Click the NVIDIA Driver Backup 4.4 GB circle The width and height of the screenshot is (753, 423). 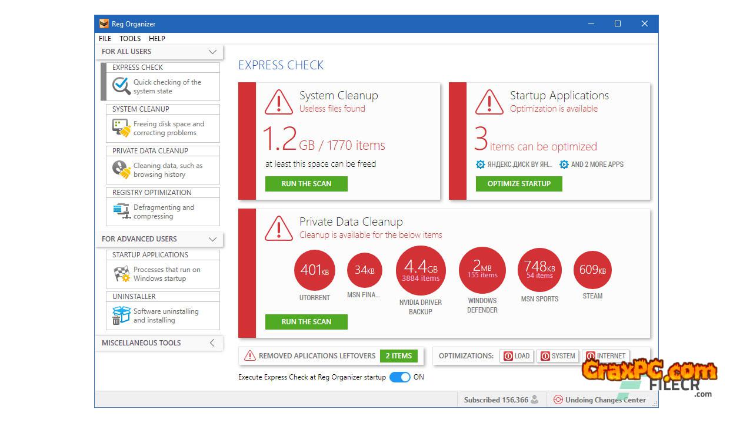point(421,271)
